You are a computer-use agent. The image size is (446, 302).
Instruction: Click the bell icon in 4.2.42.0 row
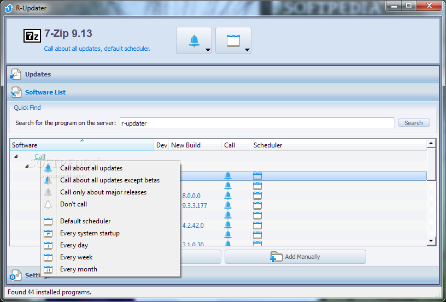tap(227, 225)
